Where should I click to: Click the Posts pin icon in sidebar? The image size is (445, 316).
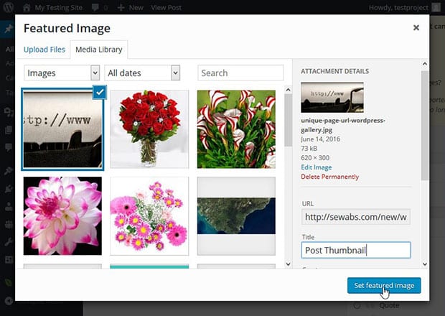point(9,29)
